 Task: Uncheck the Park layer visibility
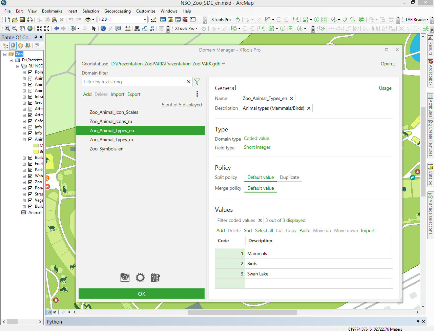[30, 170]
